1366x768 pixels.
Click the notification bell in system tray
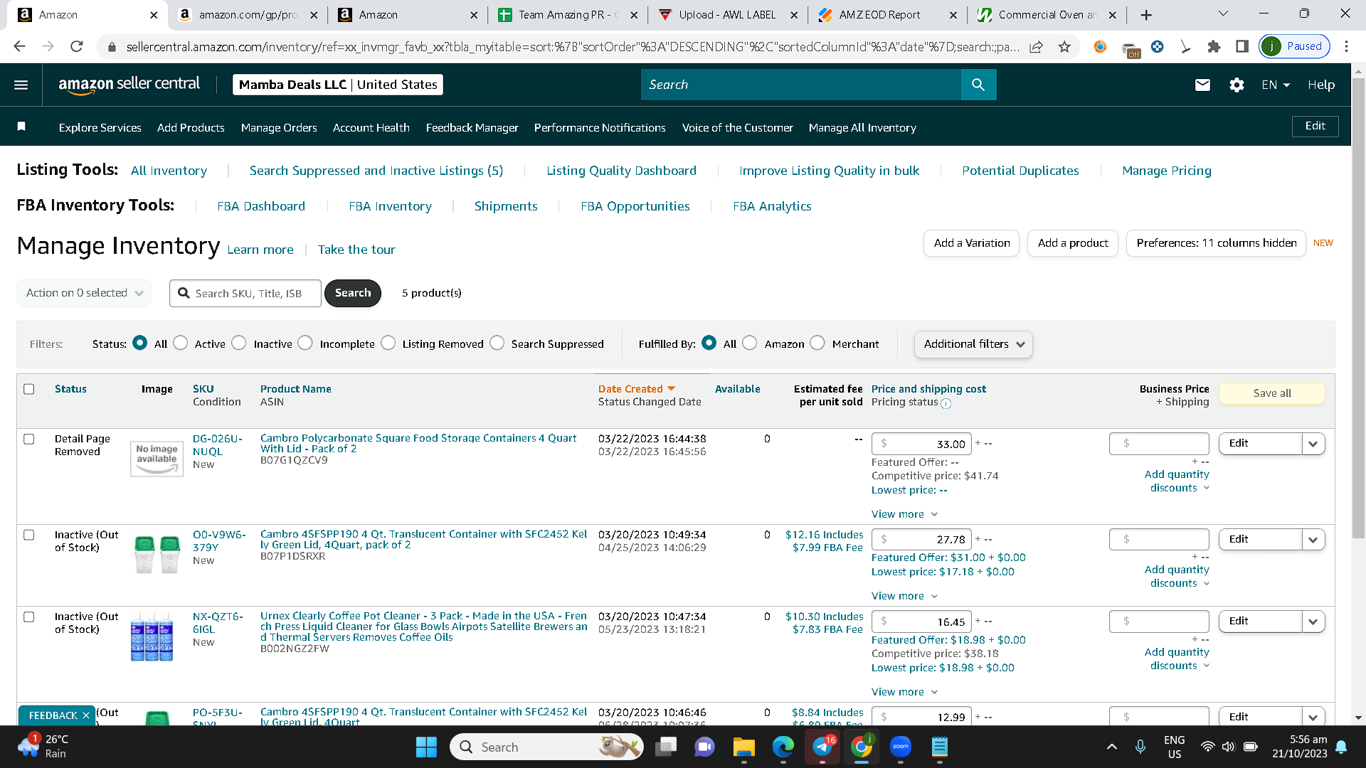pos(1341,747)
